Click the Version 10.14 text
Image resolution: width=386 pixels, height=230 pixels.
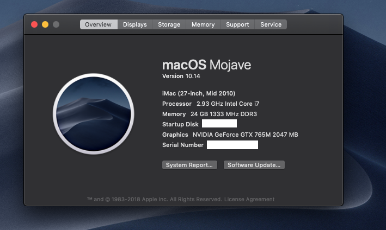click(181, 76)
